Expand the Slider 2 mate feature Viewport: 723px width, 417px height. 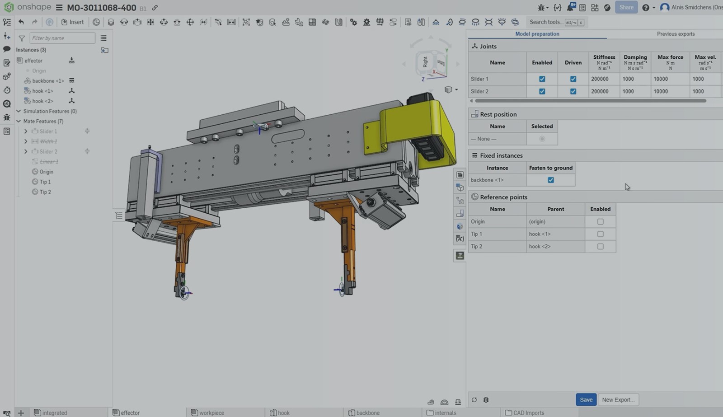[26, 152]
